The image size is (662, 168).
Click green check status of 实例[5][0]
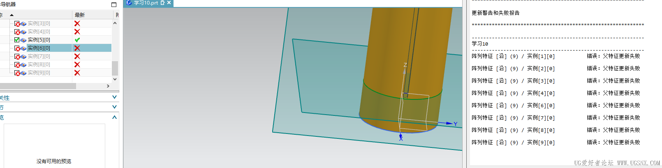pyautogui.click(x=77, y=40)
